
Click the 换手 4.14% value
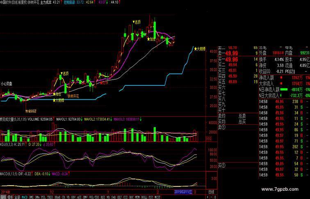click(279, 59)
